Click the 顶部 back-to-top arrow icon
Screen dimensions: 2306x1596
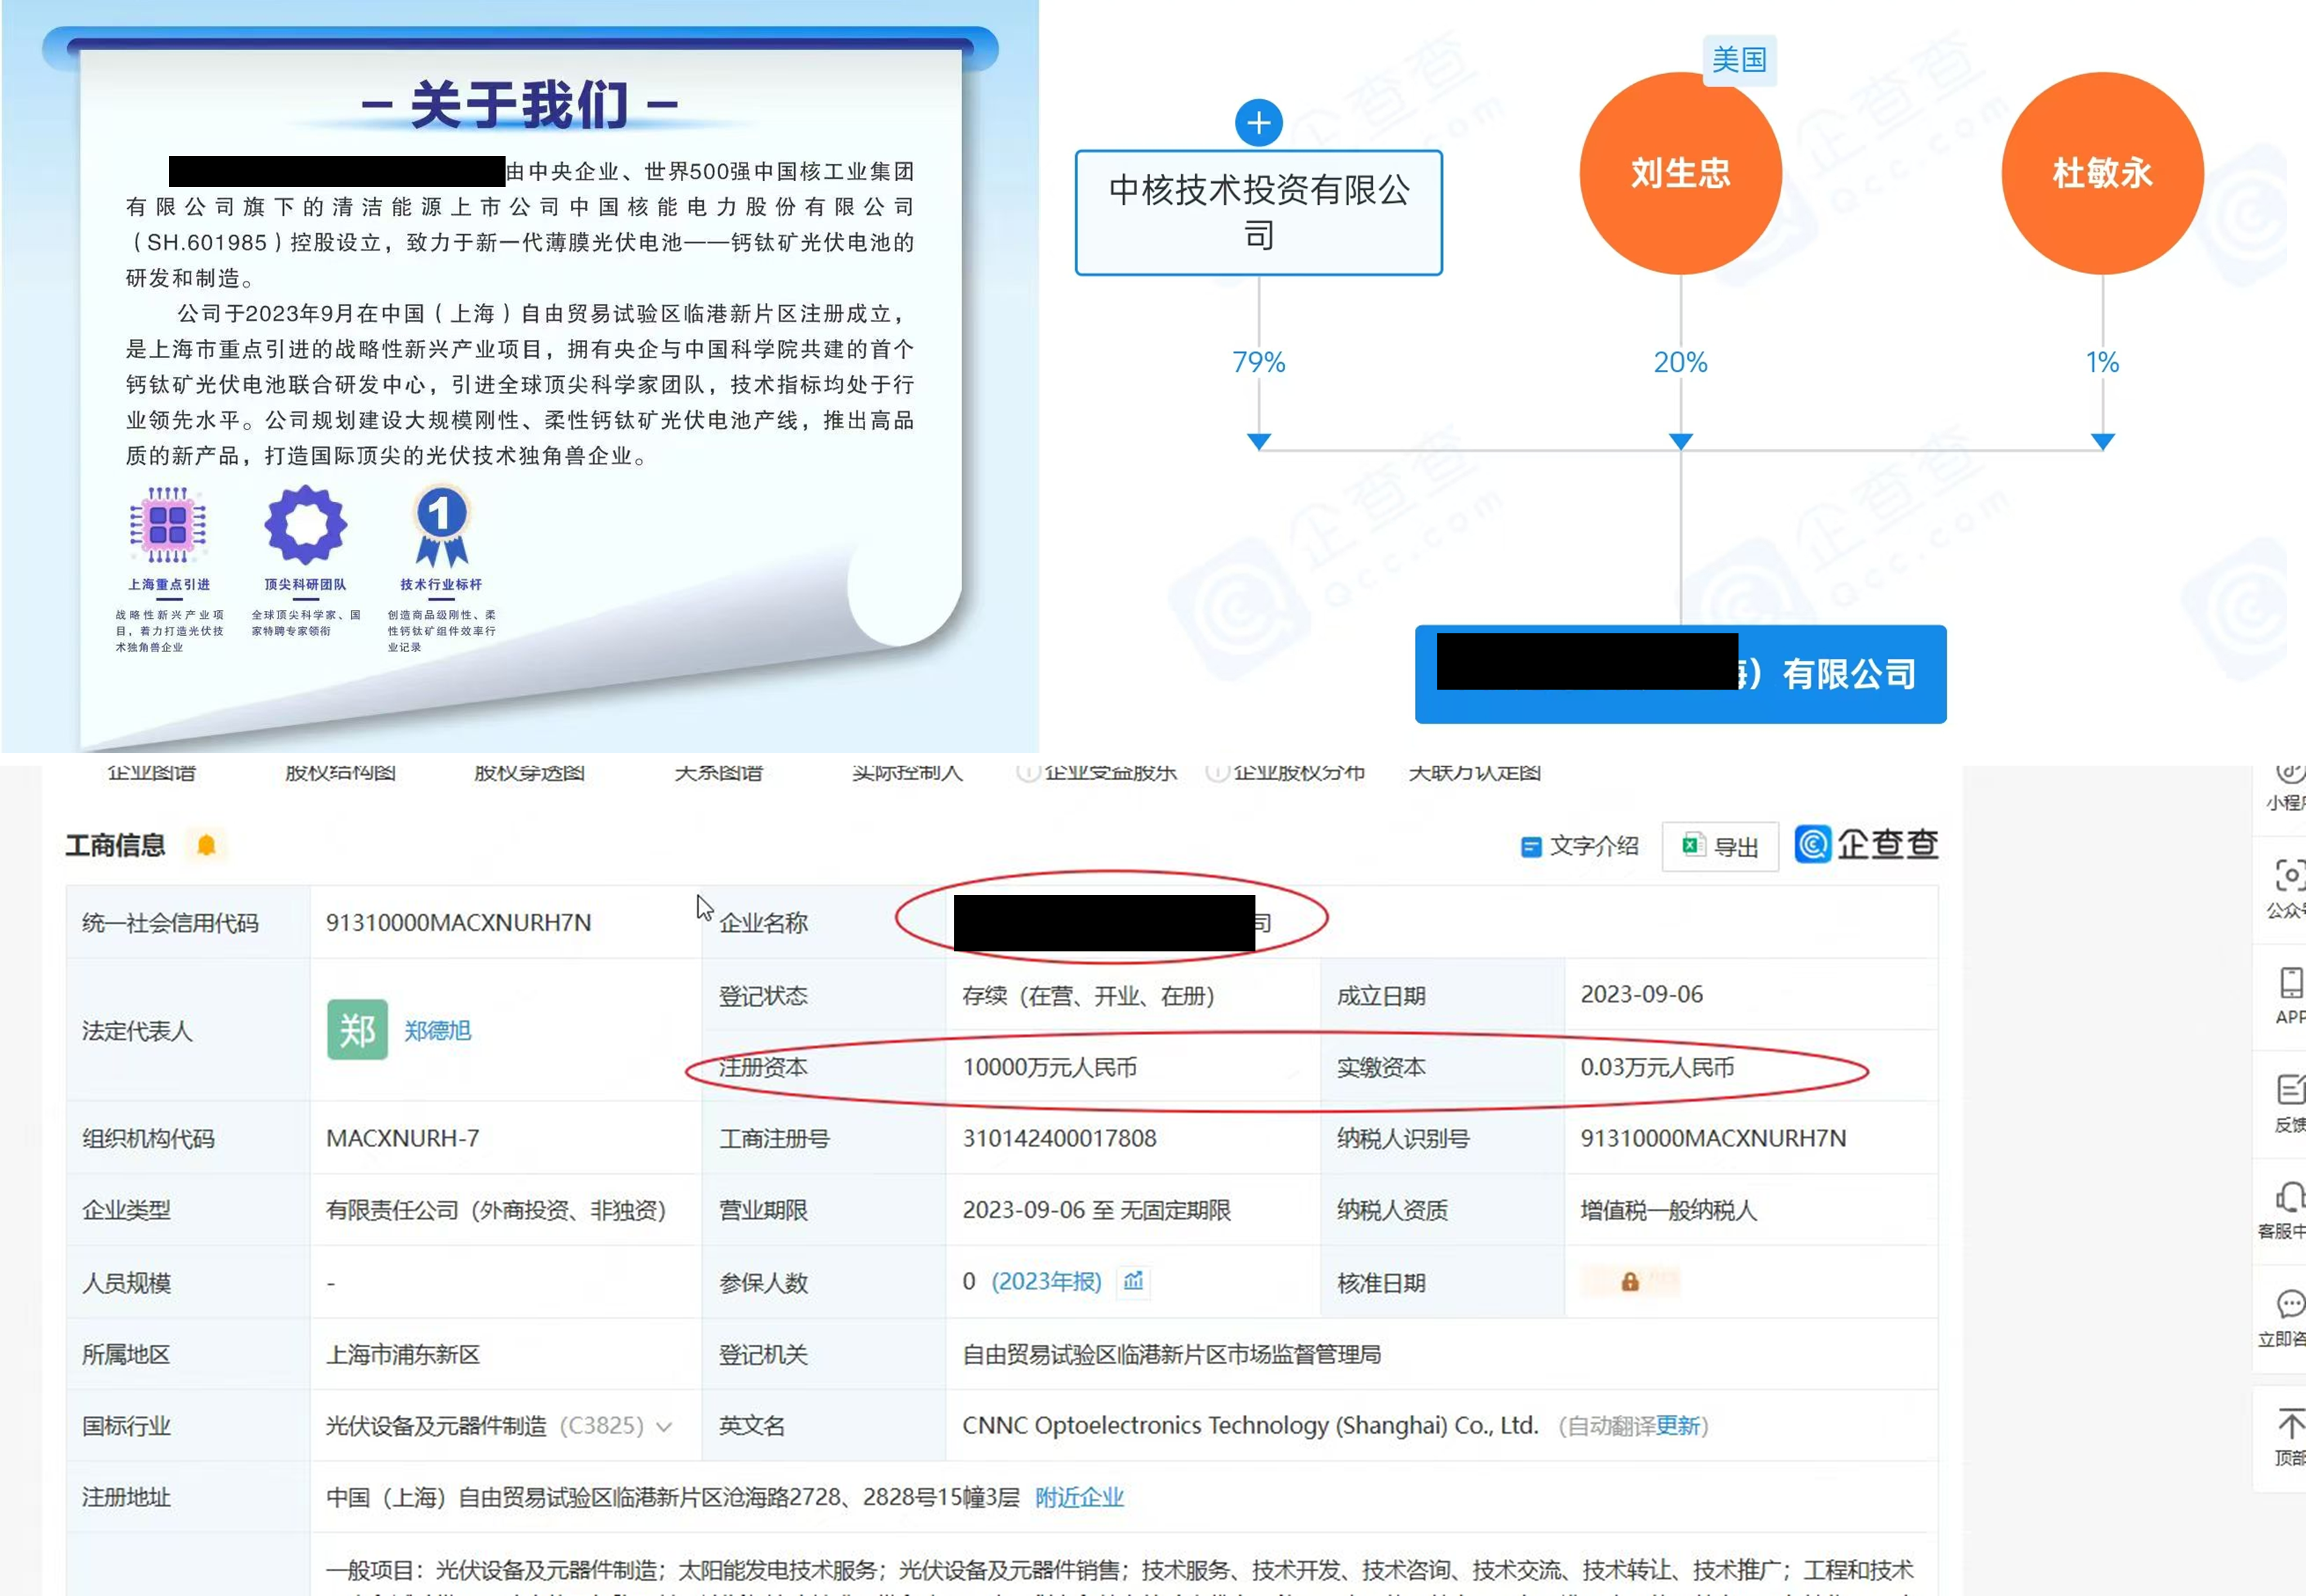point(2290,1423)
